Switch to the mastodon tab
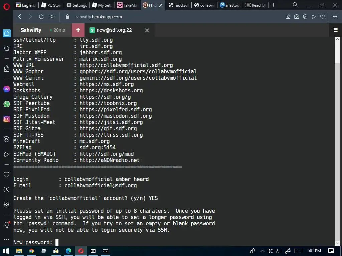The image size is (342, 256). click(x=230, y=5)
